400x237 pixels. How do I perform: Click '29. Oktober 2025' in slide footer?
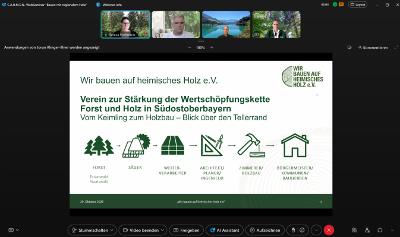[92, 201]
